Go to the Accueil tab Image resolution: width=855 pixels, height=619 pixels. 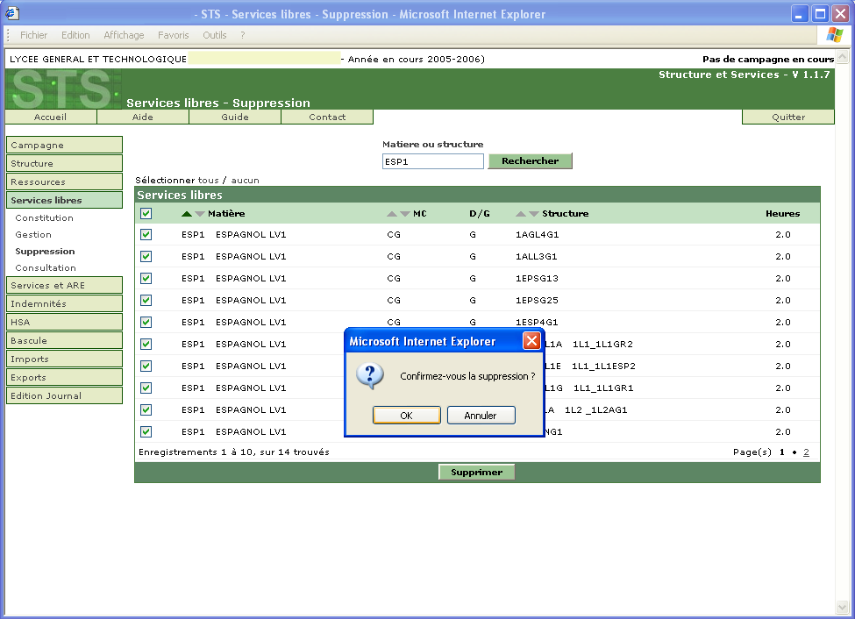pos(50,117)
